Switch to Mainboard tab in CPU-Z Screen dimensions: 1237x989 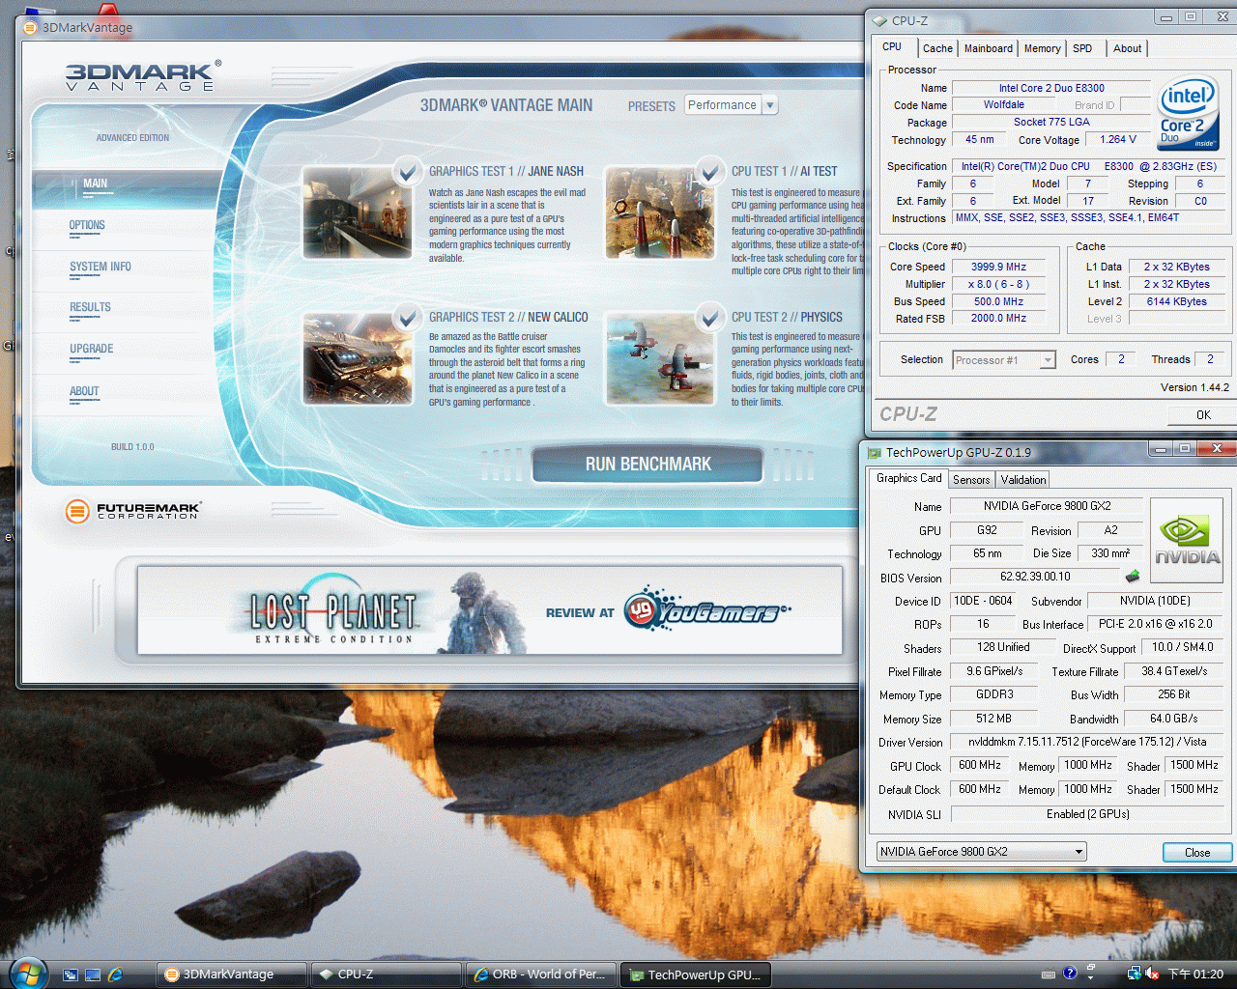(989, 48)
